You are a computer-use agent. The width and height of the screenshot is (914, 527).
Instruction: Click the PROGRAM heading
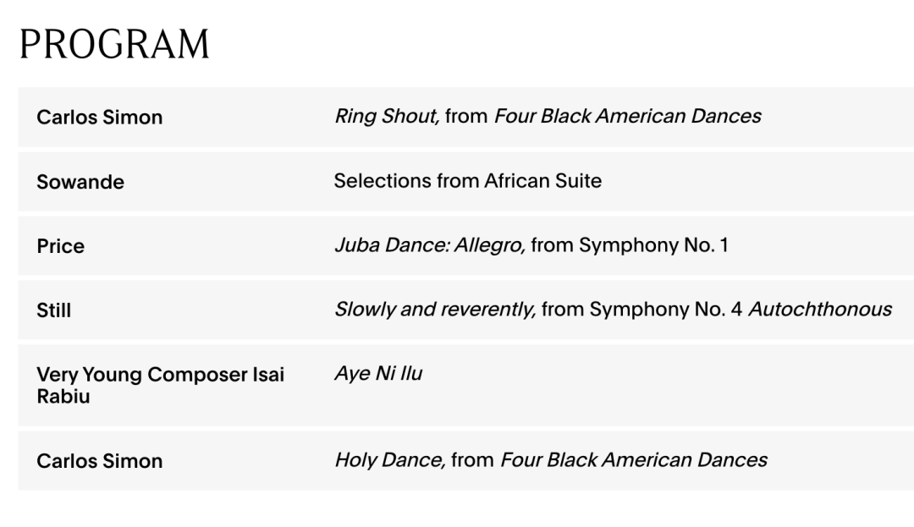[114, 44]
